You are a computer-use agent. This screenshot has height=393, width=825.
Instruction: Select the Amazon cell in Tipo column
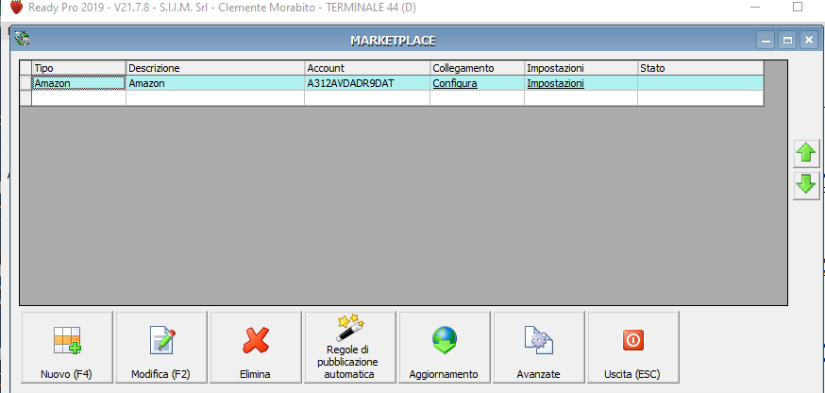click(x=79, y=83)
